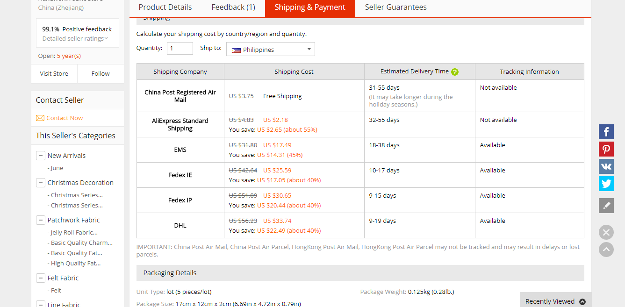Share on Pinterest icon
The height and width of the screenshot is (307, 625).
(x=606, y=149)
